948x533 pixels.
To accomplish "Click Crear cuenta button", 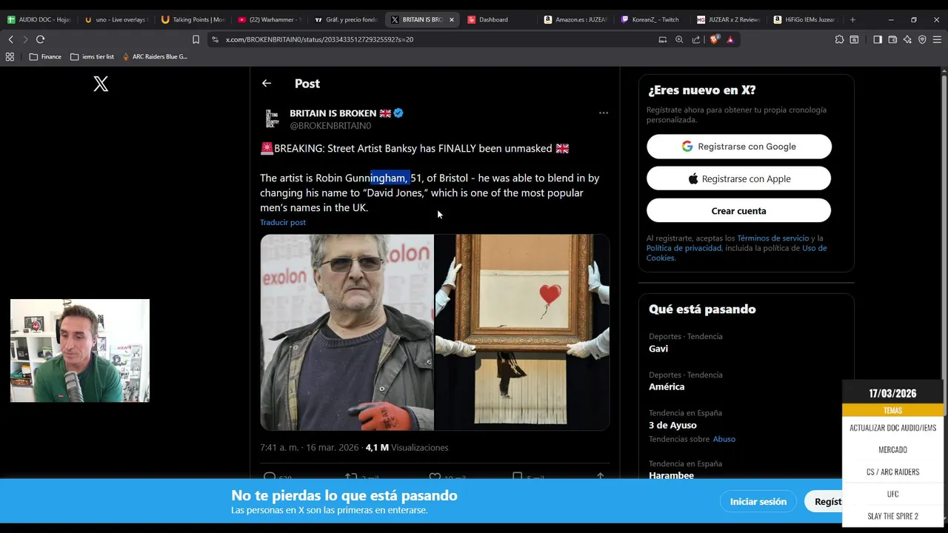I will coord(739,211).
